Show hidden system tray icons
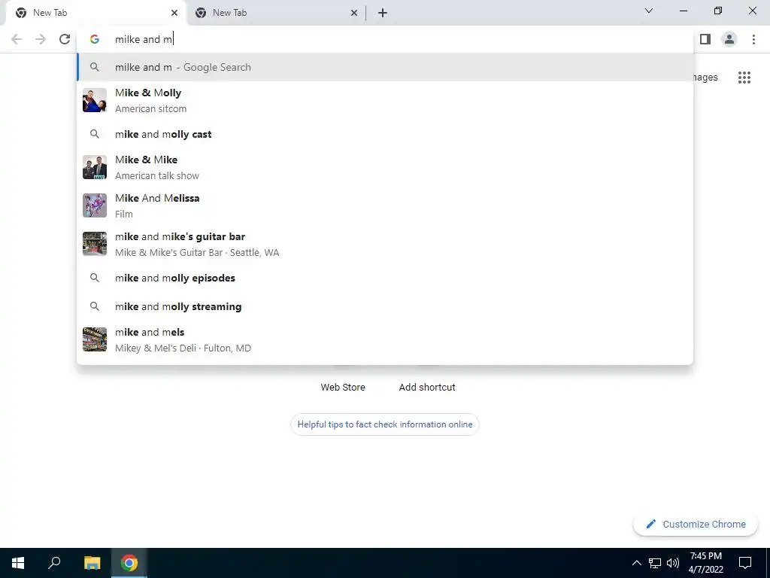770x578 pixels. [636, 563]
